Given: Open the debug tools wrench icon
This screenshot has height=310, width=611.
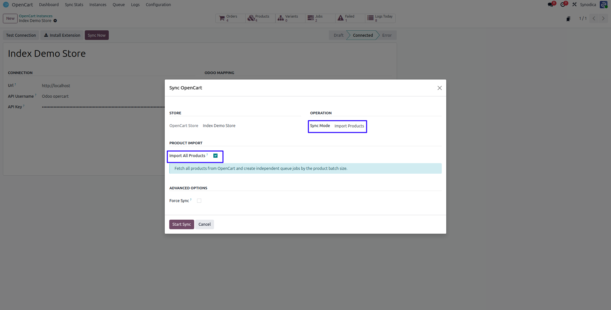Looking at the screenshot, I should [x=575, y=4].
